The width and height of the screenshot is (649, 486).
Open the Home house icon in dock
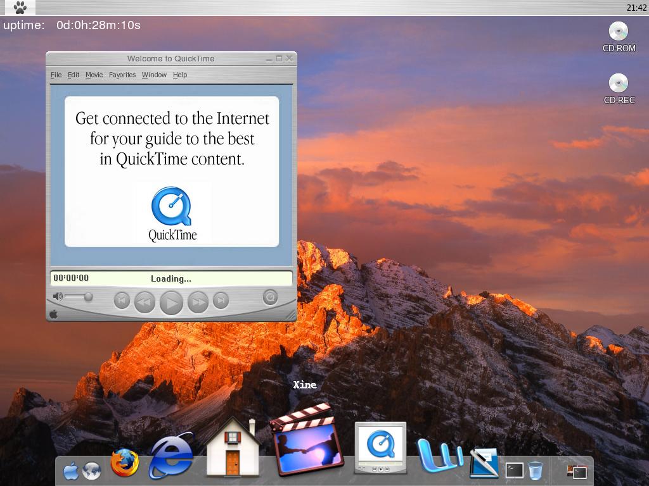pyautogui.click(x=233, y=448)
